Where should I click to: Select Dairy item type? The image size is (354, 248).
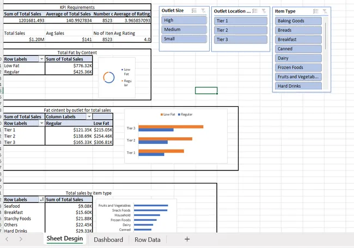[x=298, y=58]
